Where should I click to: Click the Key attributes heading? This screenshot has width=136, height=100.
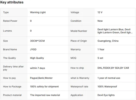coord(12,2)
